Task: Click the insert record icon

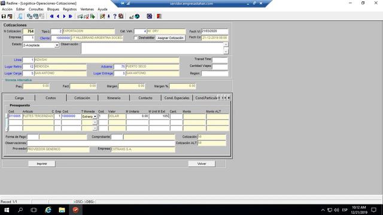Action: pos(80,16)
